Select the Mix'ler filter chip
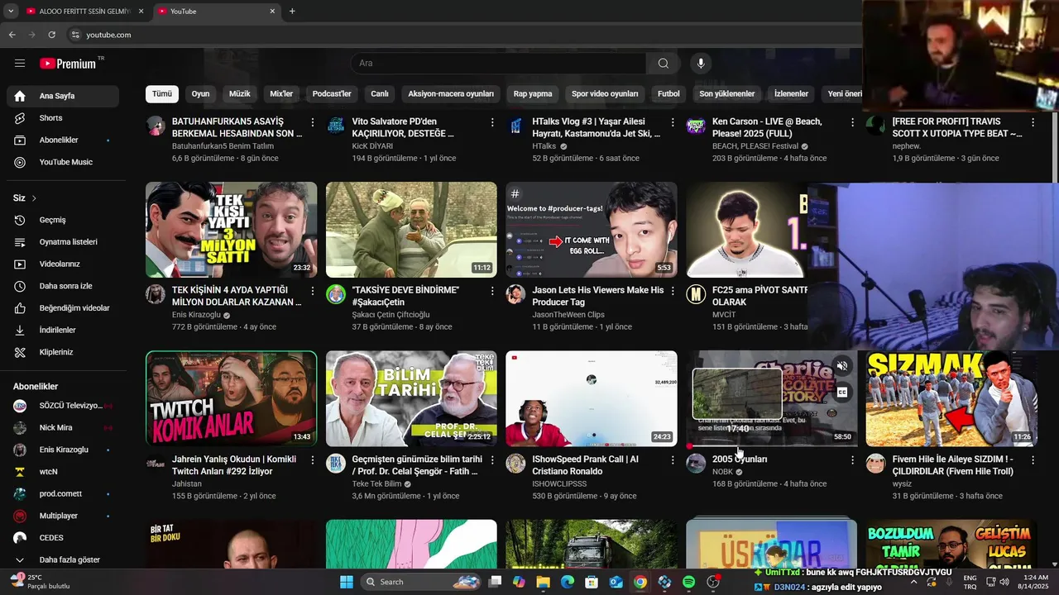The height and width of the screenshot is (595, 1059). click(x=281, y=93)
